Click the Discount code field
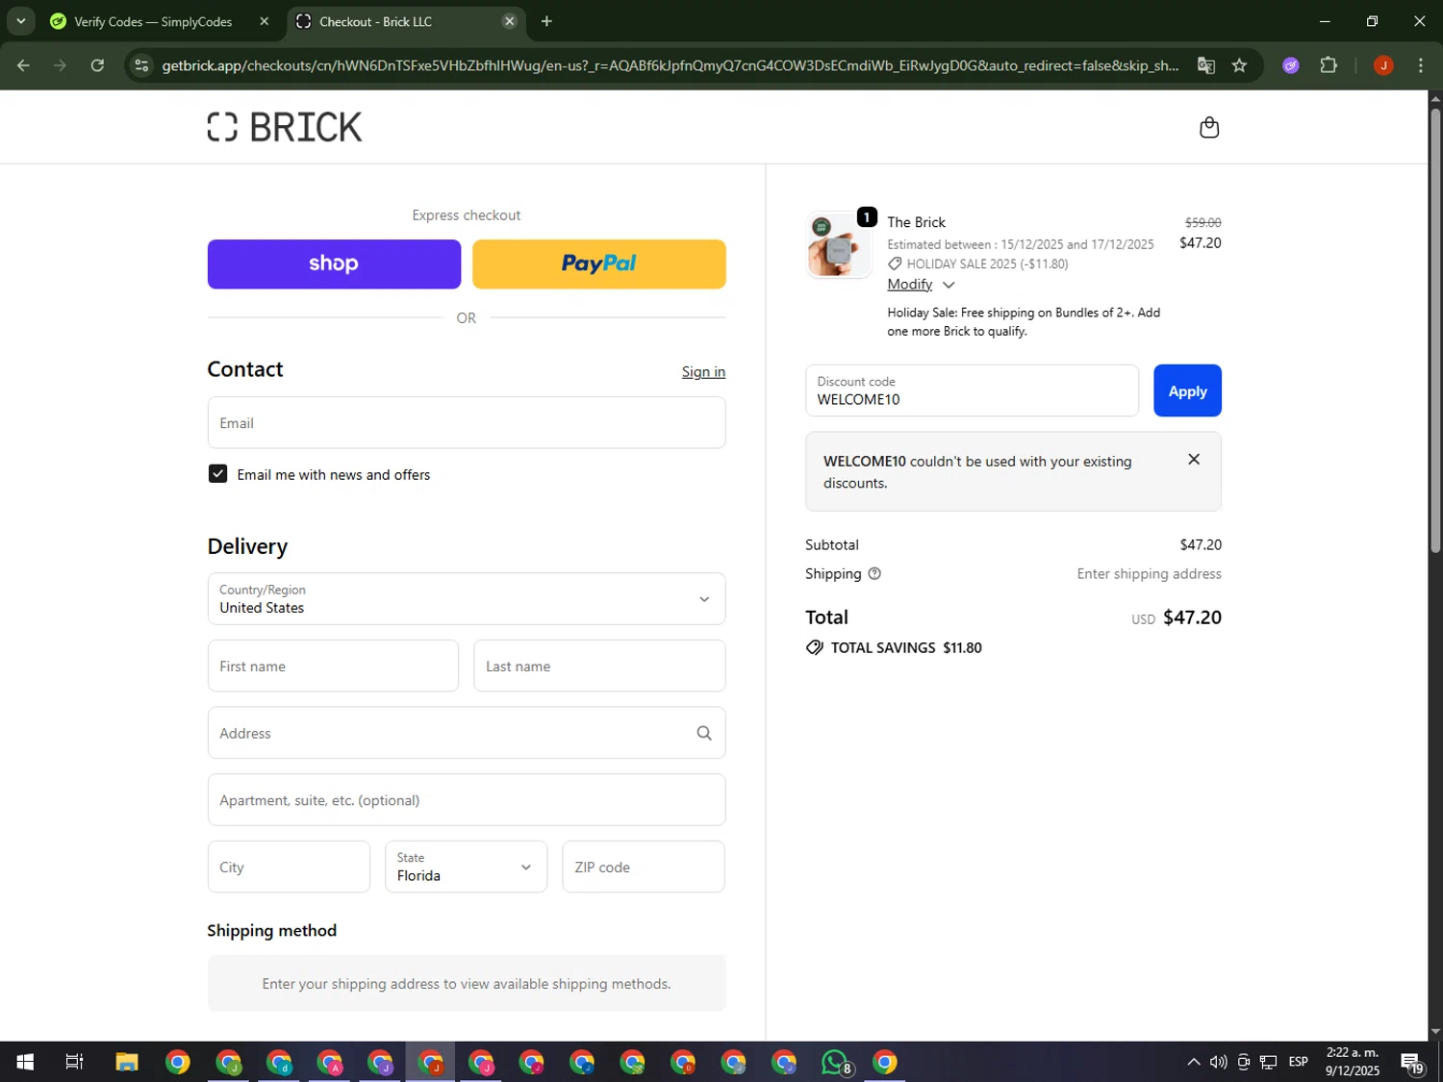1443x1082 pixels. point(972,390)
